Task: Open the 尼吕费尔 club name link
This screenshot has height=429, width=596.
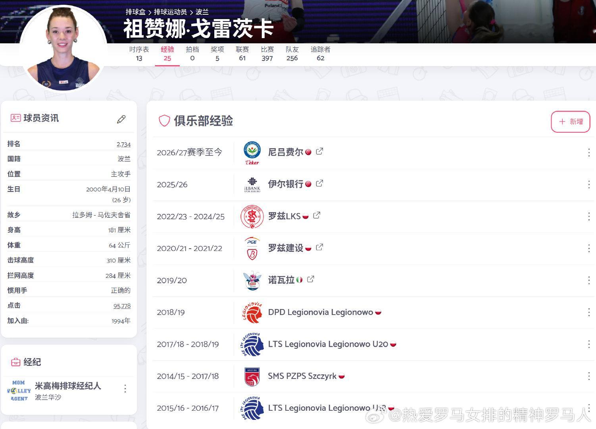Action: pos(286,152)
